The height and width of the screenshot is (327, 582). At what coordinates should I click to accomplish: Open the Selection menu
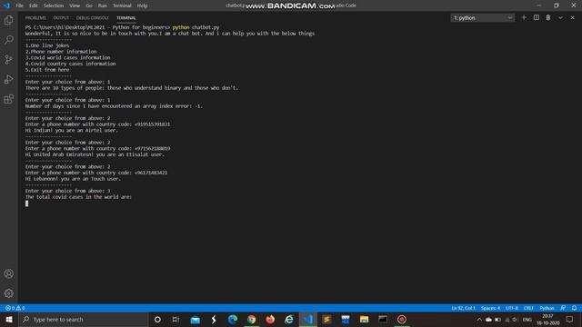(54, 5)
